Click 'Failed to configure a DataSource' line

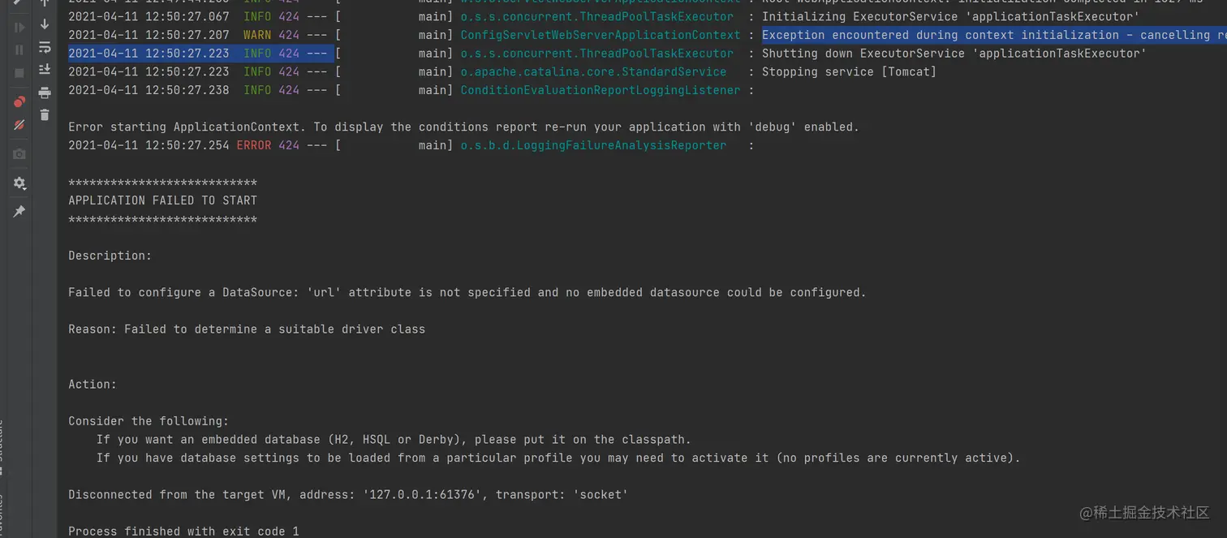coord(467,292)
